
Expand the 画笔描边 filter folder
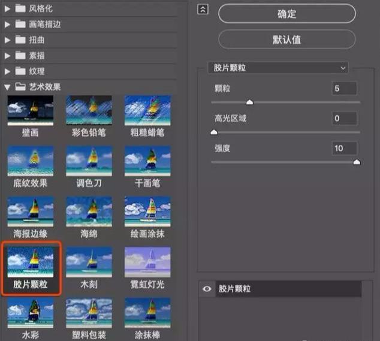tap(7, 25)
